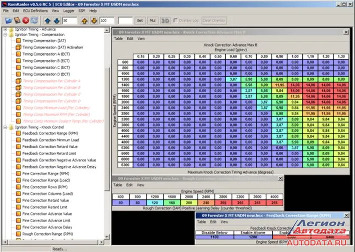
Task: Click the blue down arrow fine decrement
Action: (x=57, y=21)
